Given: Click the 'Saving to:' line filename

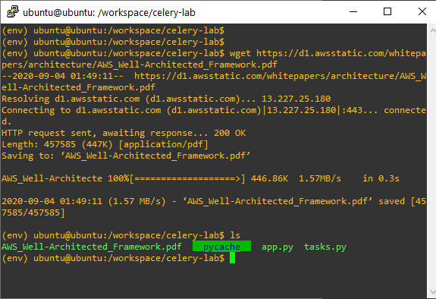Looking at the screenshot, I should point(155,156).
